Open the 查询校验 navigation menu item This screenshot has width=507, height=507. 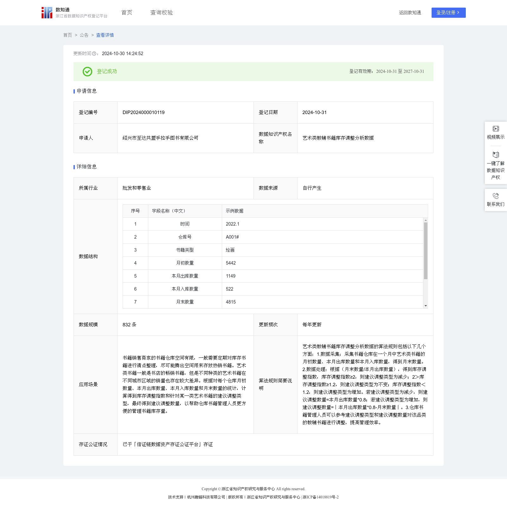(x=162, y=13)
